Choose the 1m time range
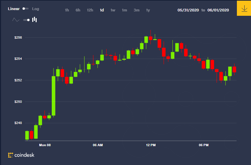Viewport: 251px width, 165px height. 124,10
